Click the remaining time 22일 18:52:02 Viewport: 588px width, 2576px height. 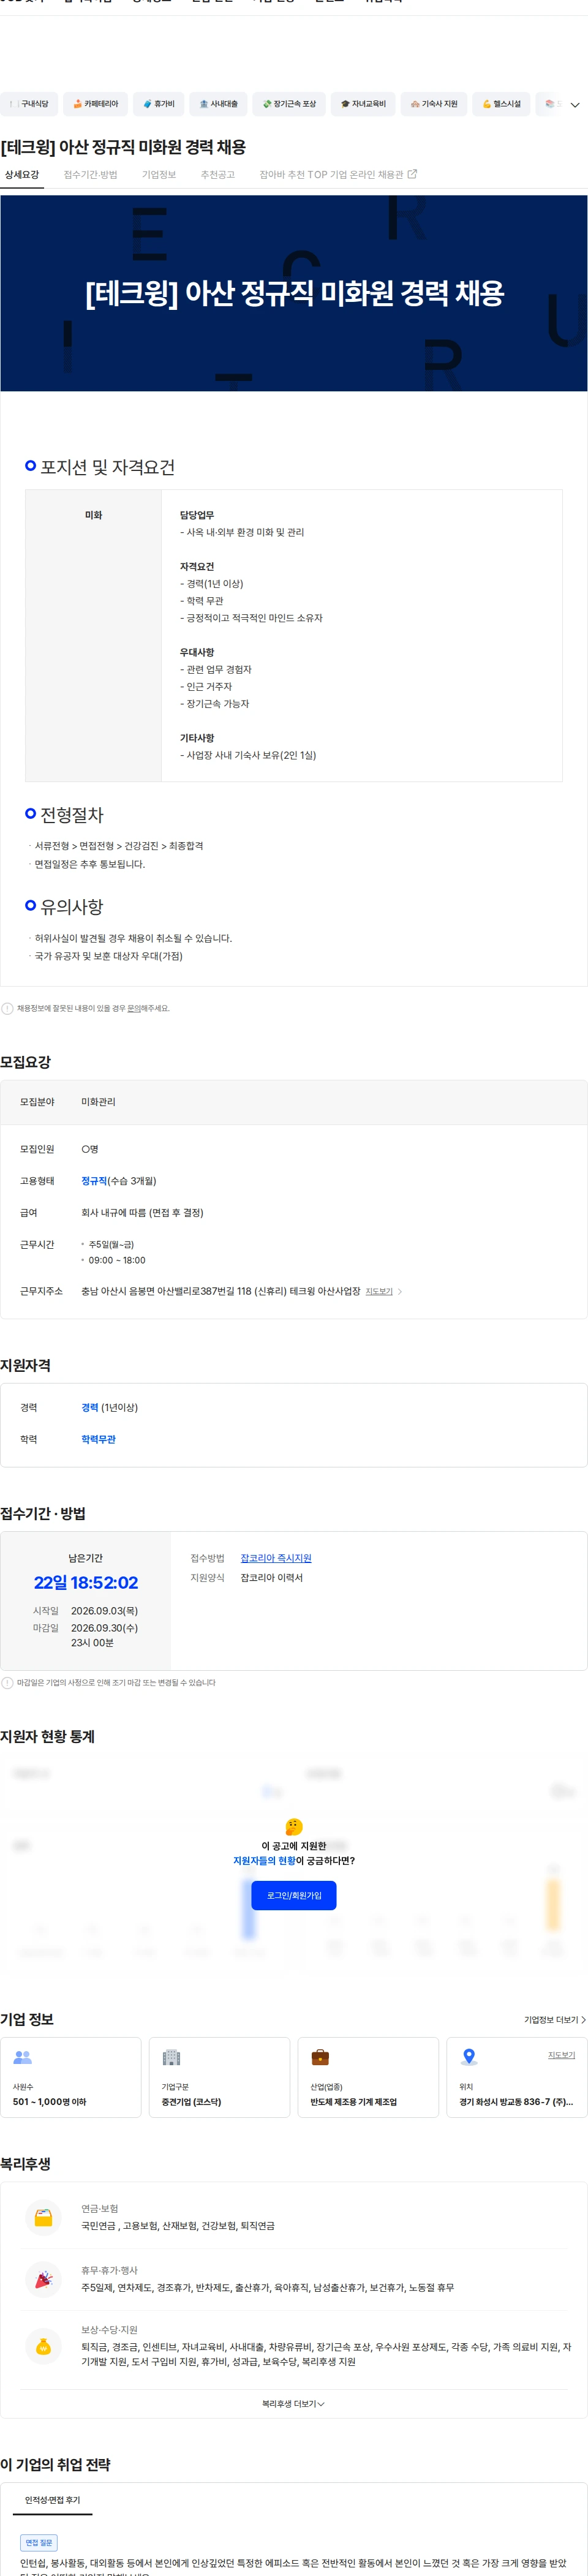tap(86, 1583)
